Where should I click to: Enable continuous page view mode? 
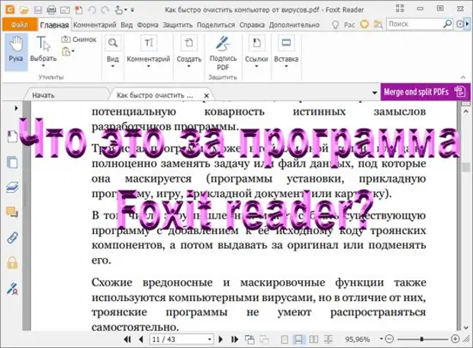click(298, 338)
